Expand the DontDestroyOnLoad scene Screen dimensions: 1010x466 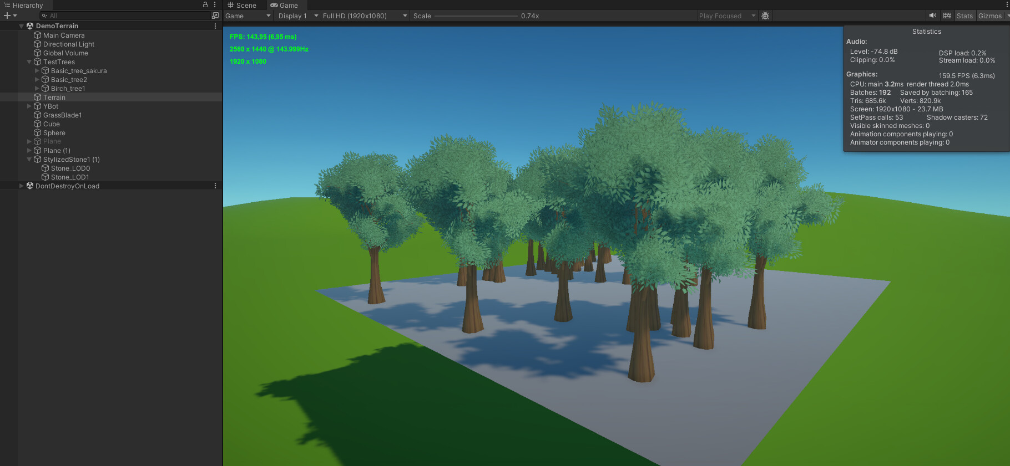coord(22,186)
